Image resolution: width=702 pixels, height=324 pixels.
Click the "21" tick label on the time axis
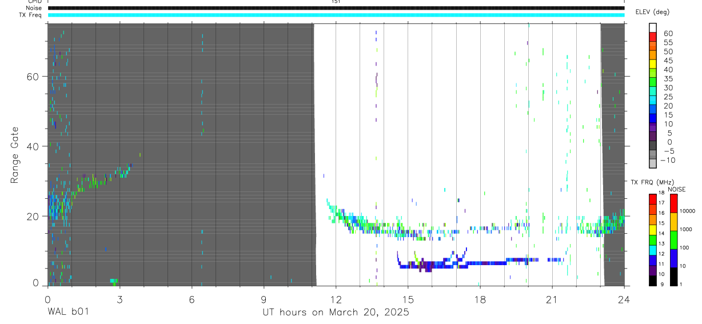(x=552, y=299)
